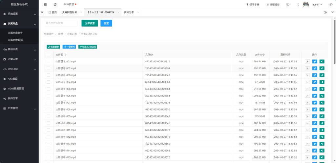This screenshot has height=163, width=336.
Task: Collapse sidebar with the menu fold icon
Action: pos(45,5)
